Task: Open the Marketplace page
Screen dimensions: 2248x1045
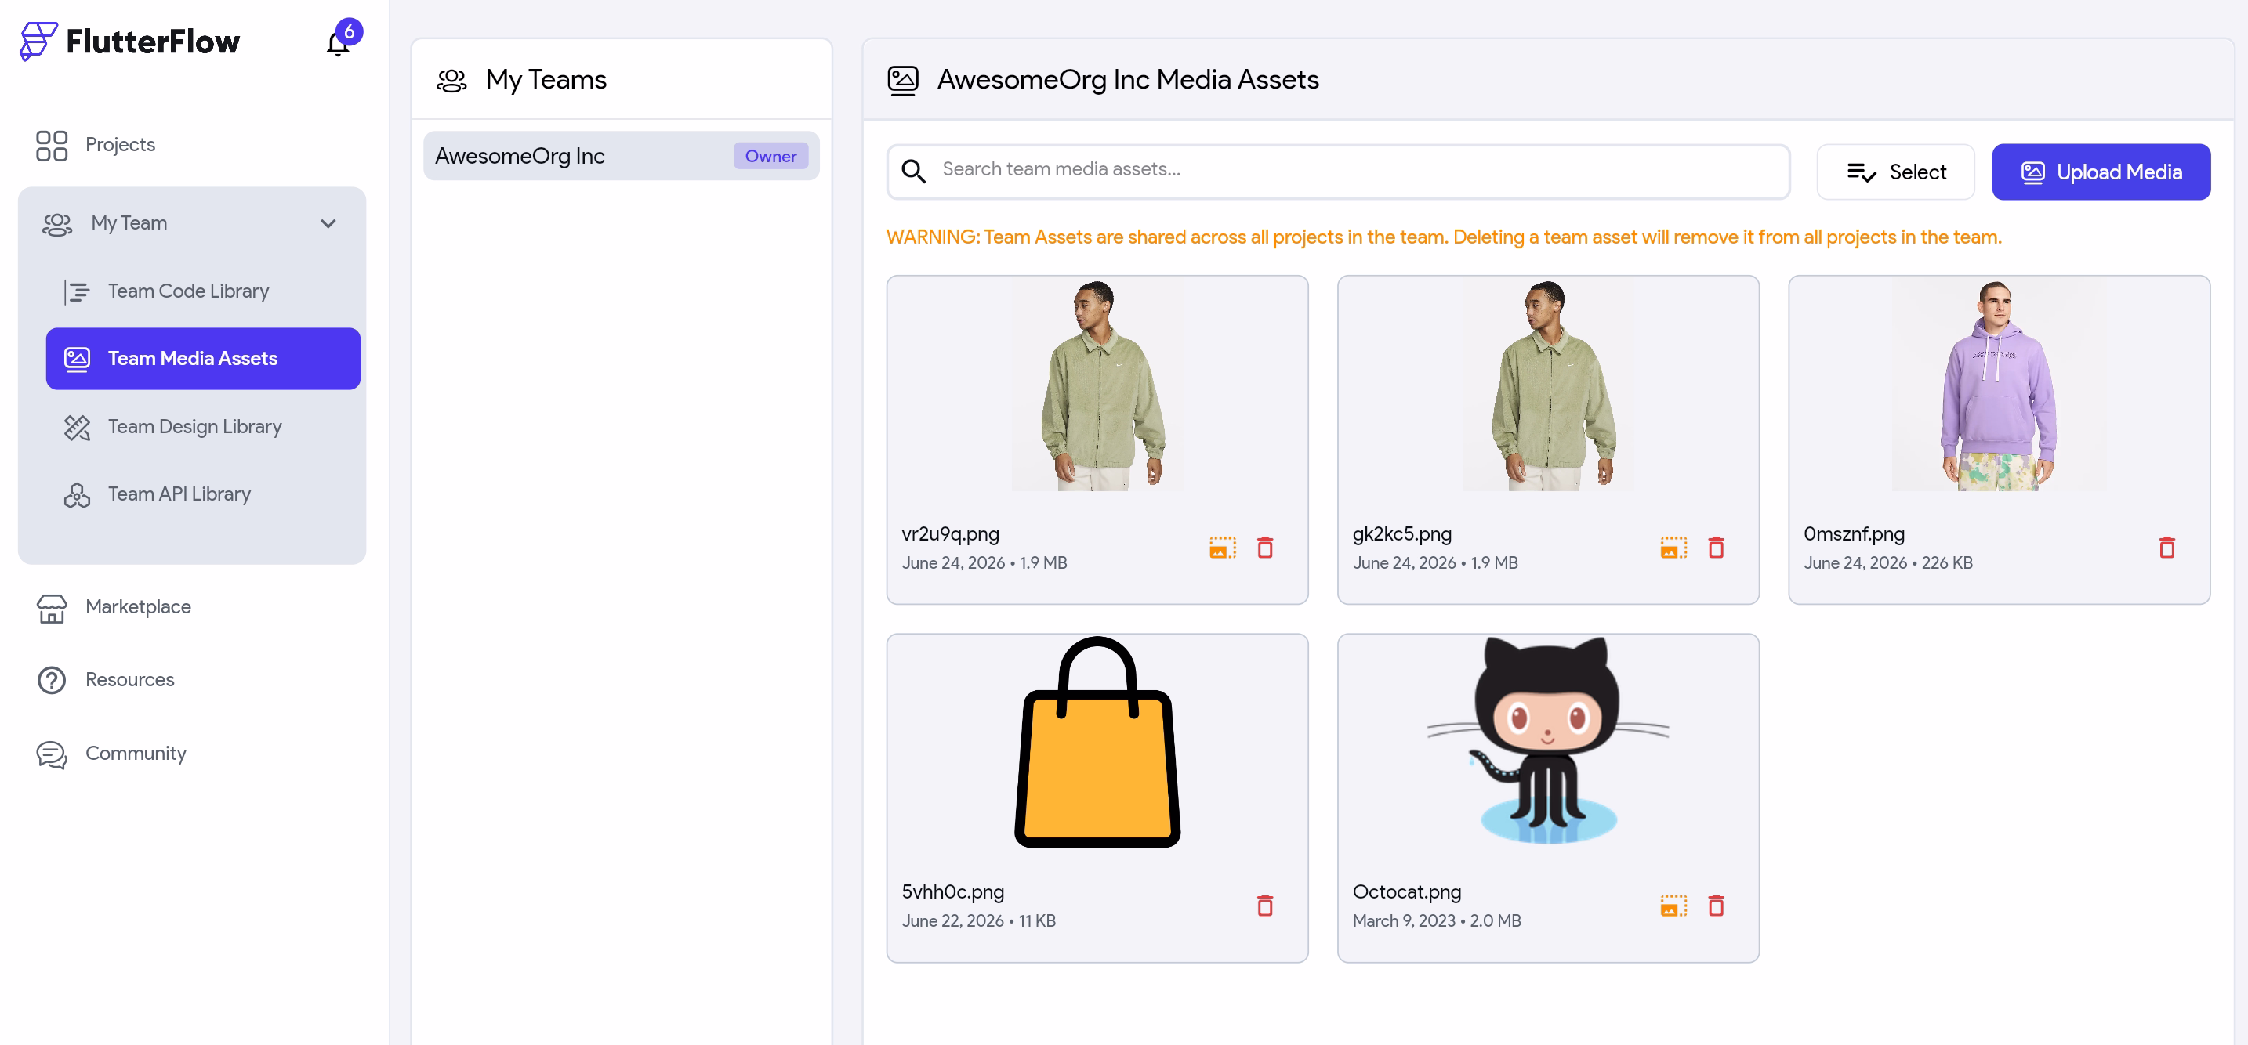Action: pos(138,607)
